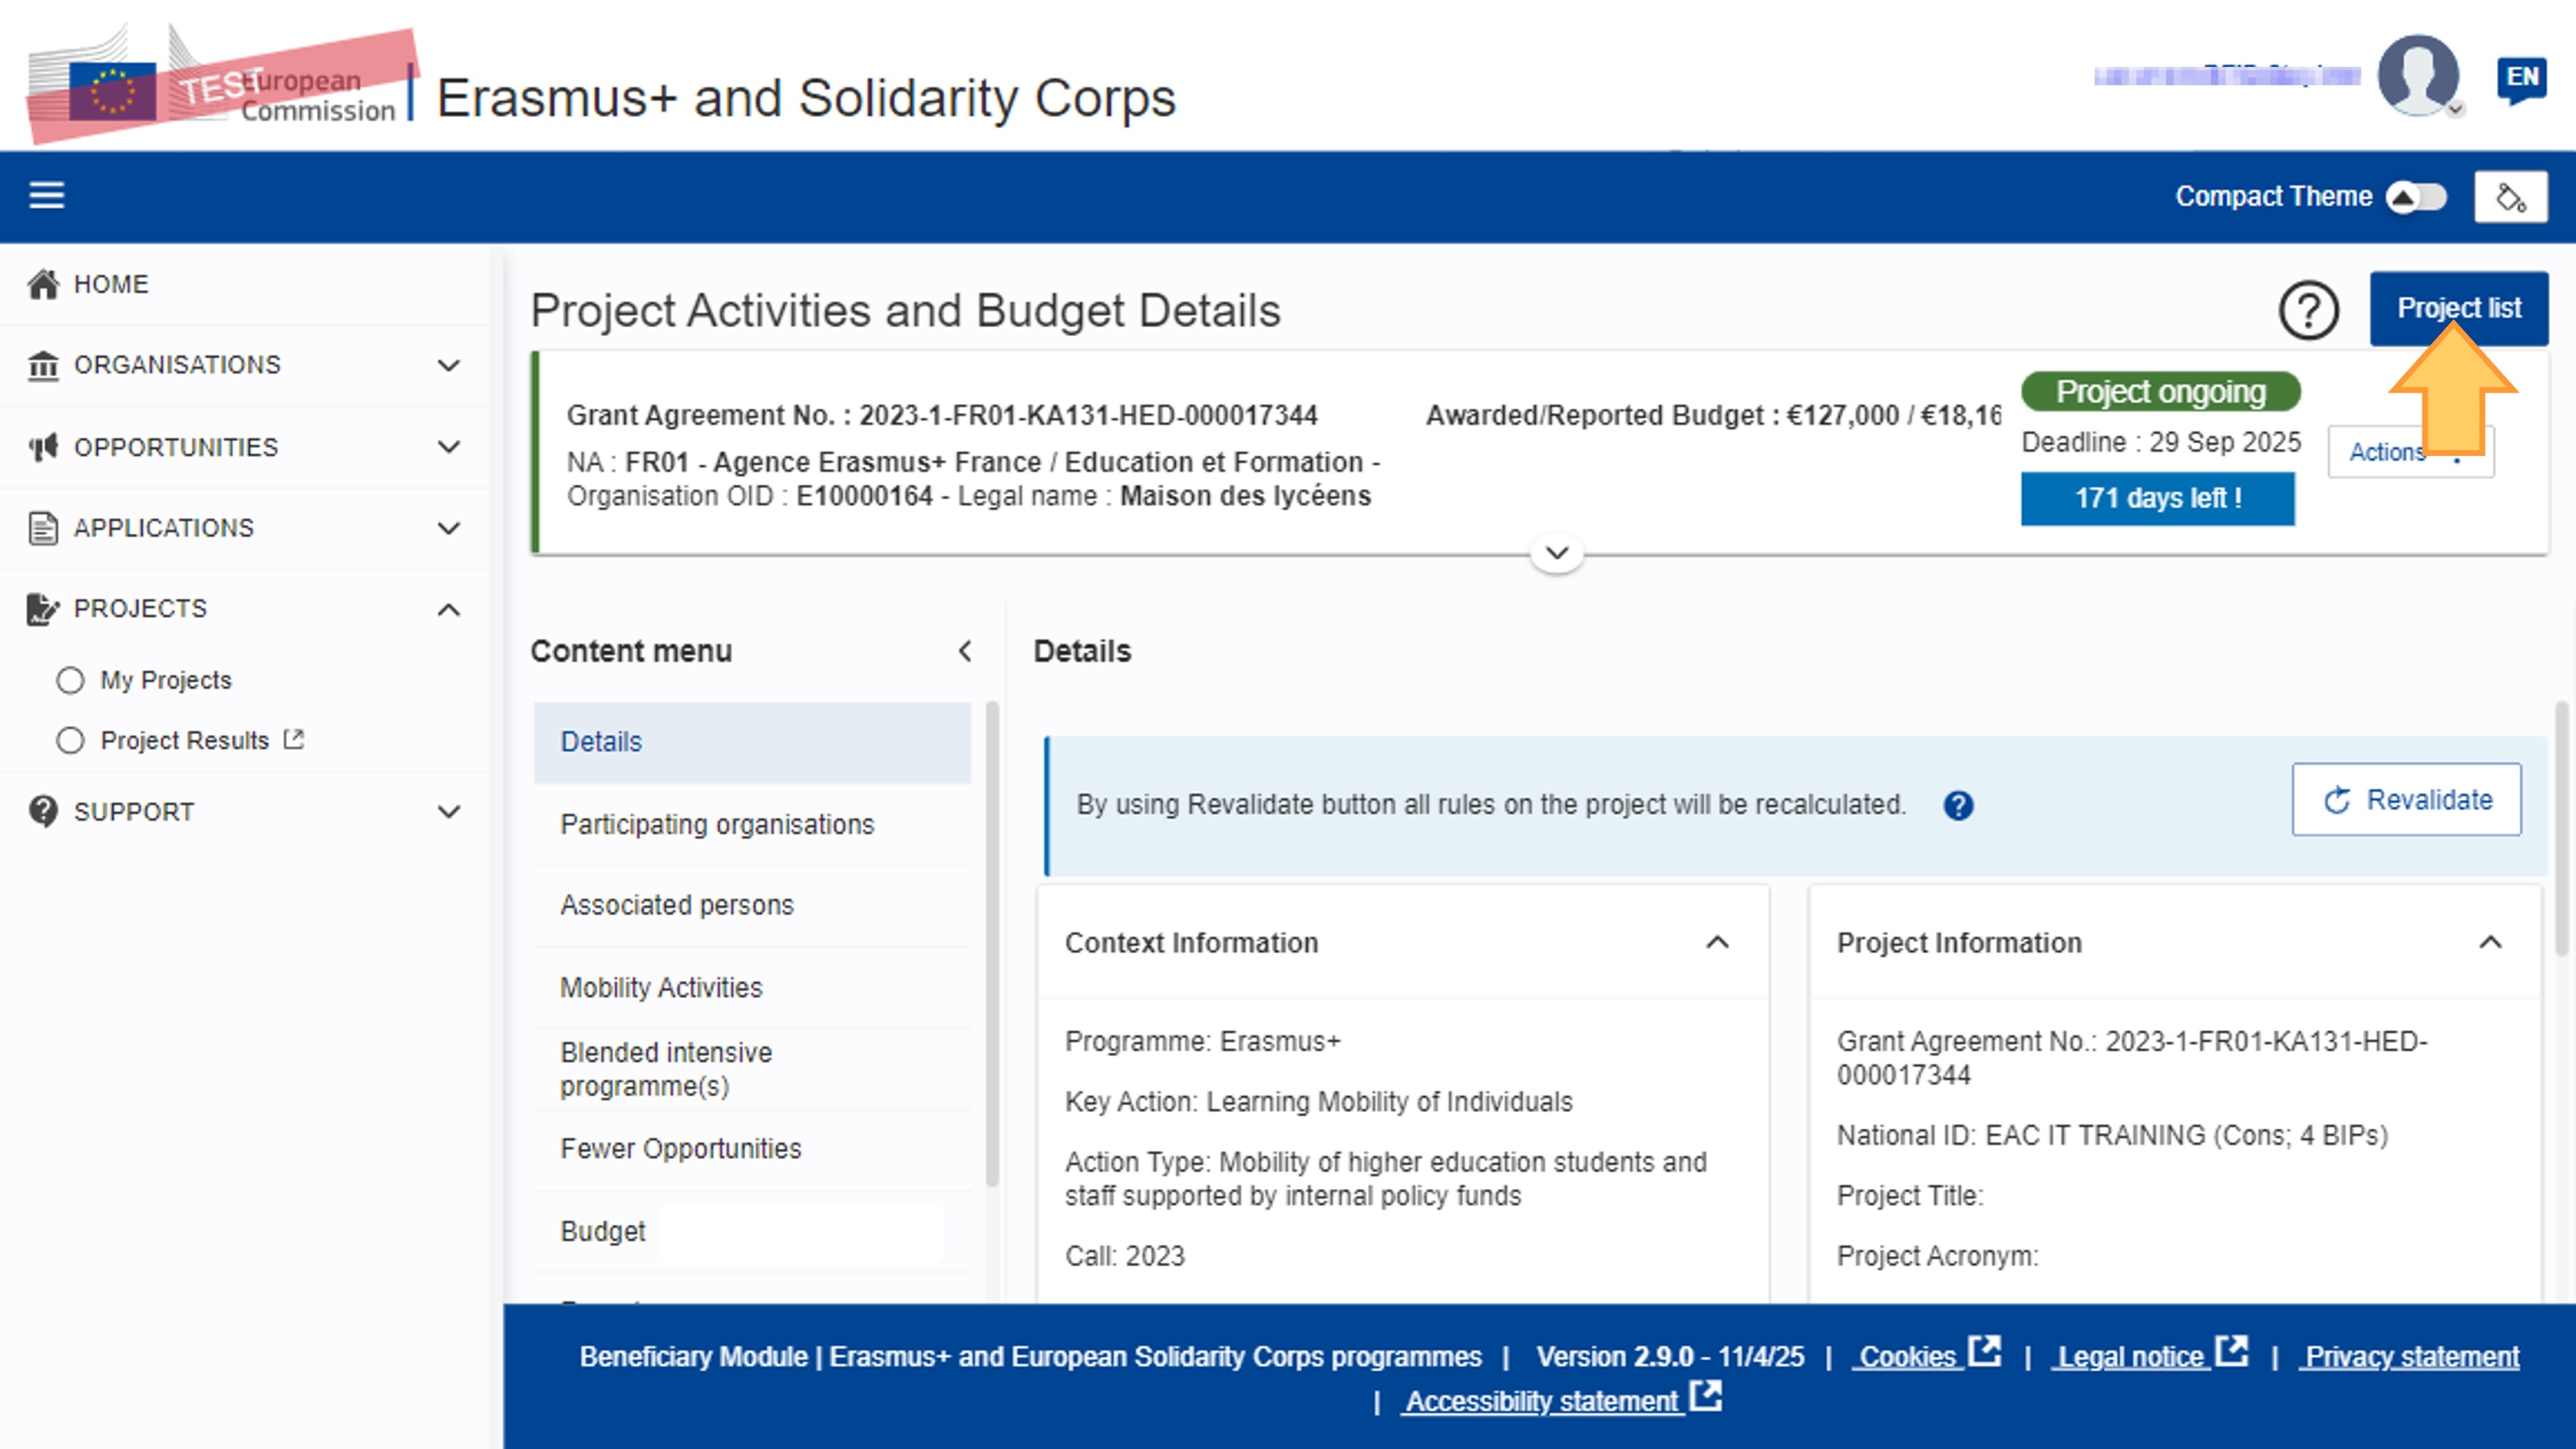
Task: Open Mobility Activities section
Action: pos(752,987)
